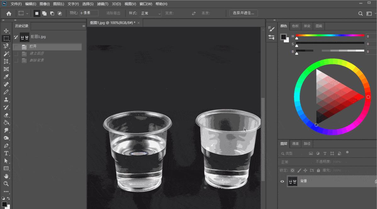Click the 选择并遮住... button
This screenshot has width=377, height=209.
click(x=243, y=13)
